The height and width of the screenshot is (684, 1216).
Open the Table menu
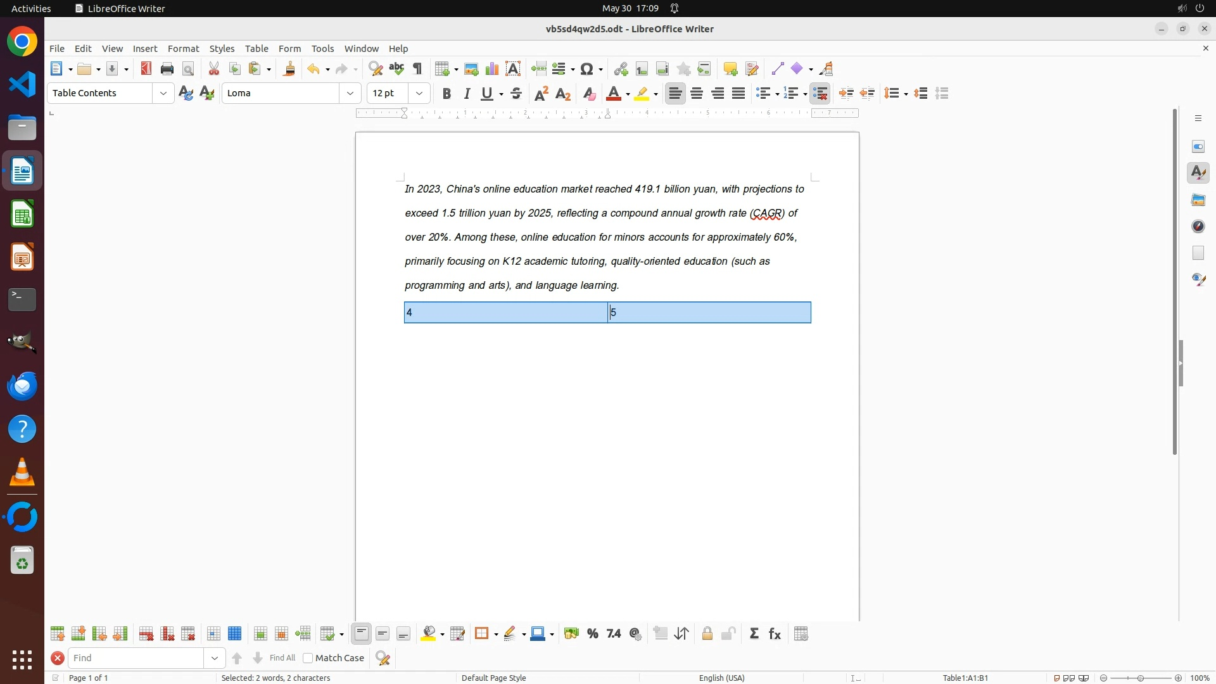pyautogui.click(x=256, y=49)
